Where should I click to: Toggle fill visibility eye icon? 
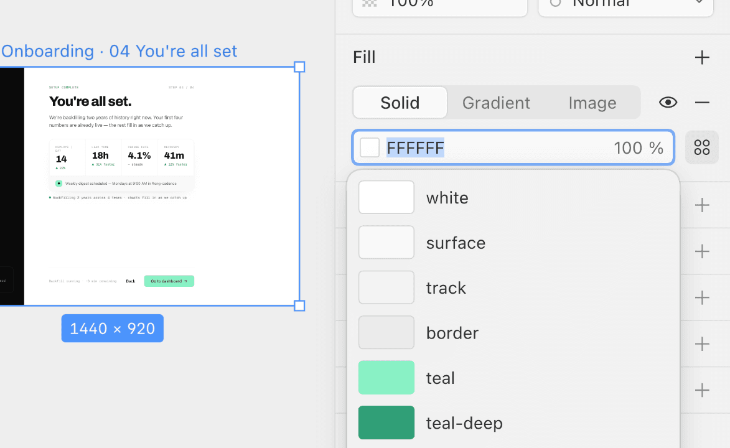[x=668, y=103]
